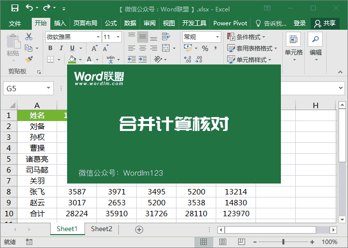Open the Name Box dropdown showing G5

(48, 88)
